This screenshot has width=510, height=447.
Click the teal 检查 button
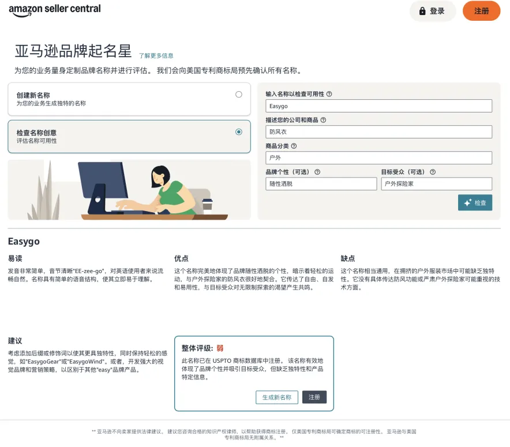[475, 202]
